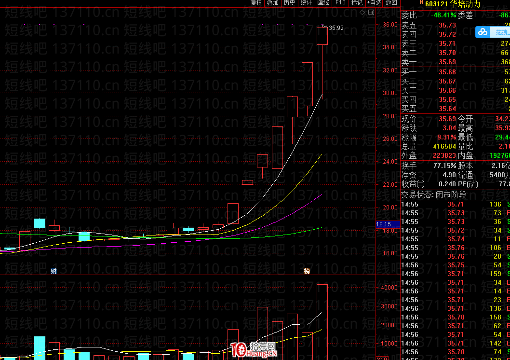
Task: Open the 复权 toolbar button
Action: 256,3
